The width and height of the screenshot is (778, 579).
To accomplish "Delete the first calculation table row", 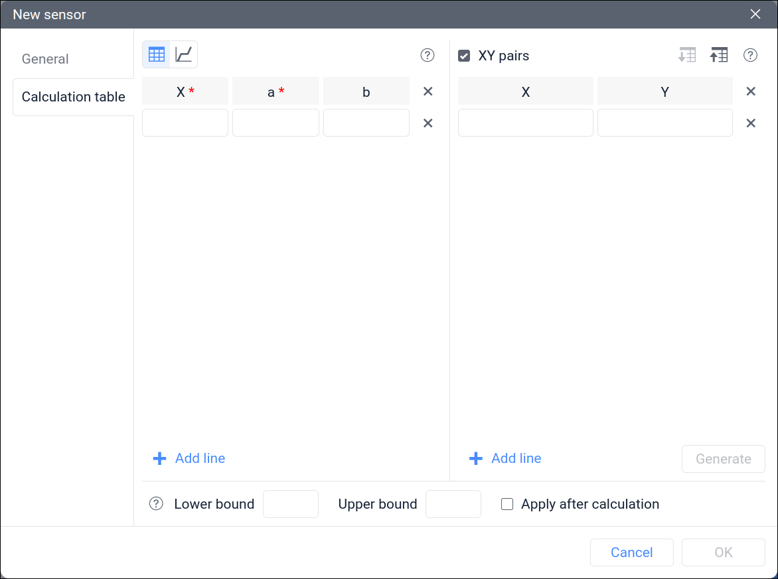I will 428,123.
